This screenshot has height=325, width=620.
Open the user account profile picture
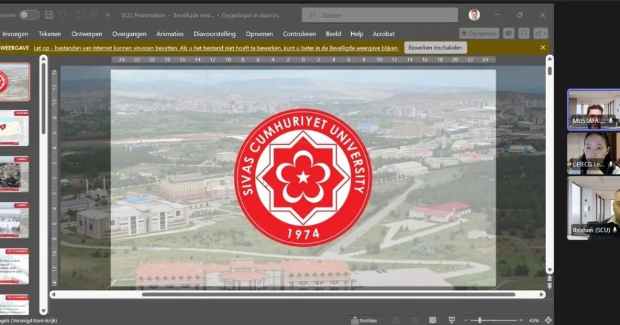(x=474, y=15)
